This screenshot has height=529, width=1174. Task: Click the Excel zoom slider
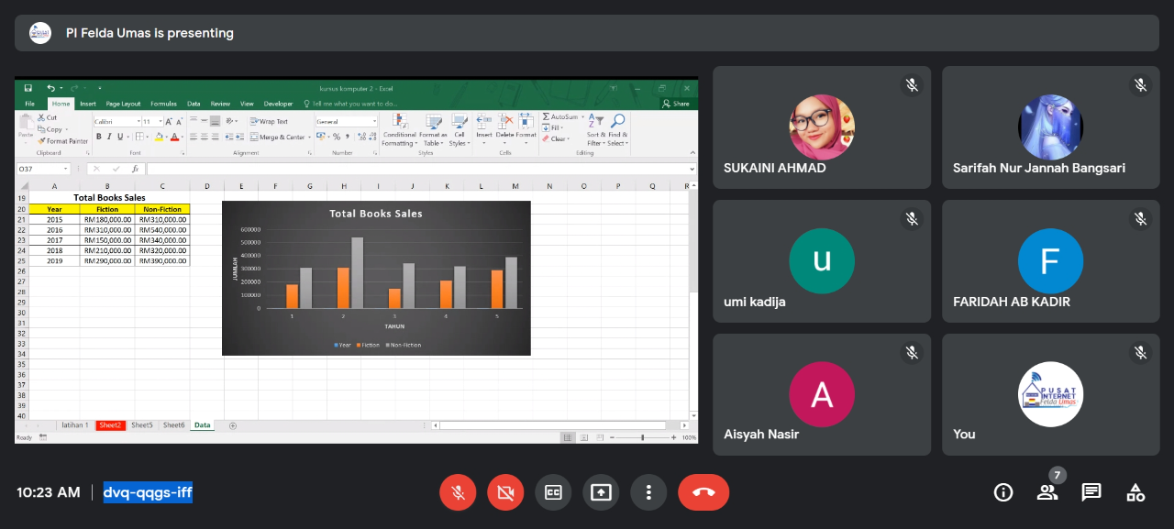pyautogui.click(x=642, y=437)
